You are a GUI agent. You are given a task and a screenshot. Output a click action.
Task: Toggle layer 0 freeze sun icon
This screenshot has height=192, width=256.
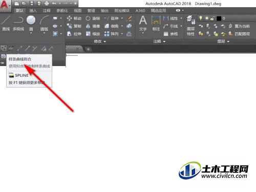(x=207, y=18)
